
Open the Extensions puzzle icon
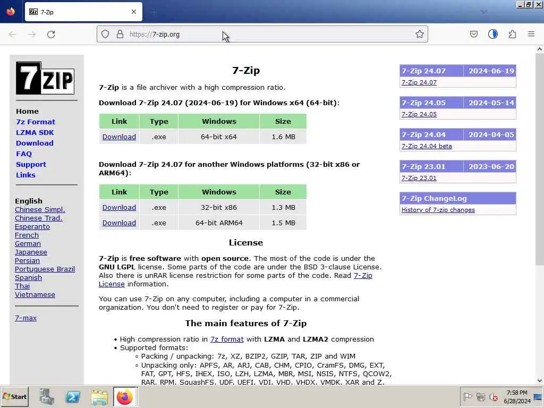point(512,34)
